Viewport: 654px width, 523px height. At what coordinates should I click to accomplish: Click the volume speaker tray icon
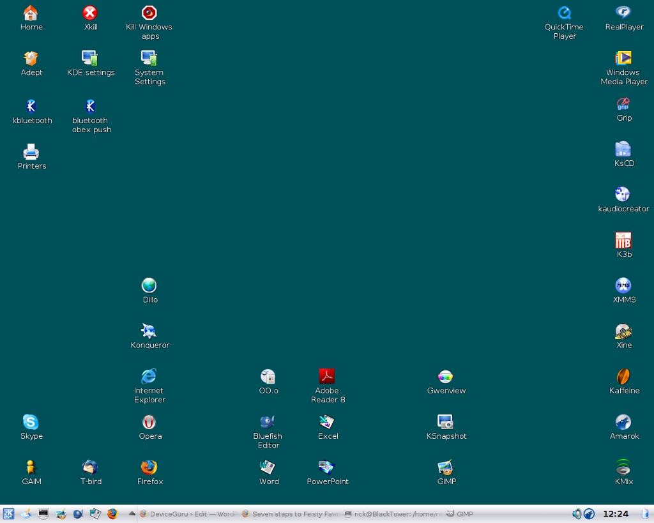(x=577, y=514)
